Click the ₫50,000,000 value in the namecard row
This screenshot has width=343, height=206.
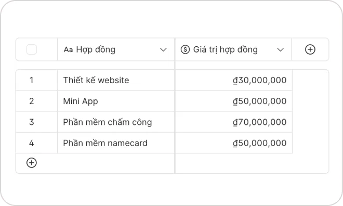tap(234, 143)
